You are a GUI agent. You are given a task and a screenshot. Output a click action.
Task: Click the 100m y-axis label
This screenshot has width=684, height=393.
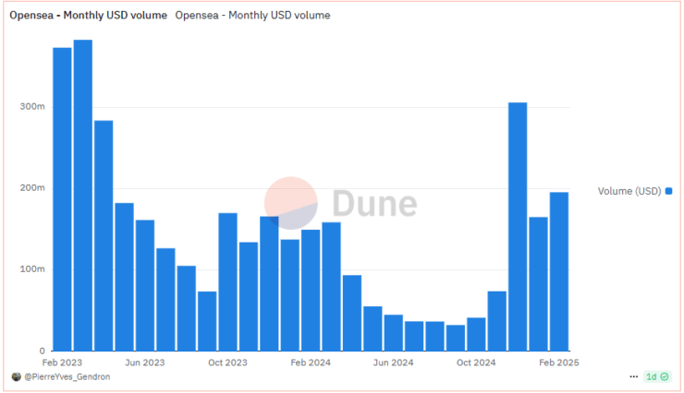(x=31, y=269)
